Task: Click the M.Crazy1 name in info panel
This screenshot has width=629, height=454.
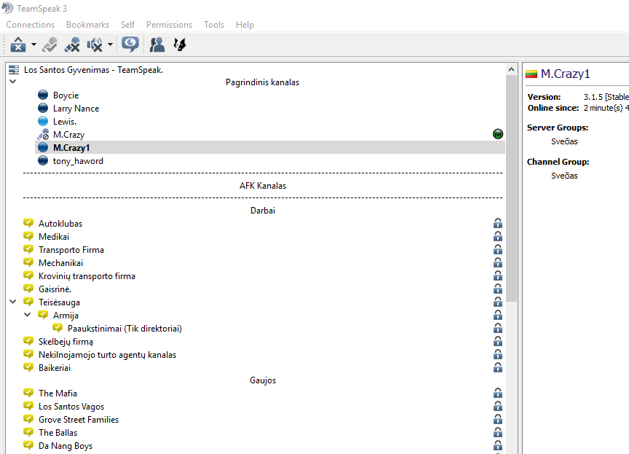Action: [x=565, y=74]
